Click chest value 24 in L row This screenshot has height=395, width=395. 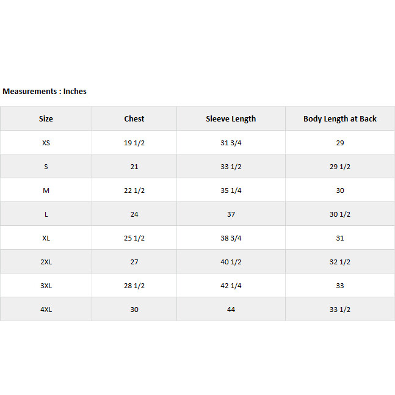(x=134, y=214)
